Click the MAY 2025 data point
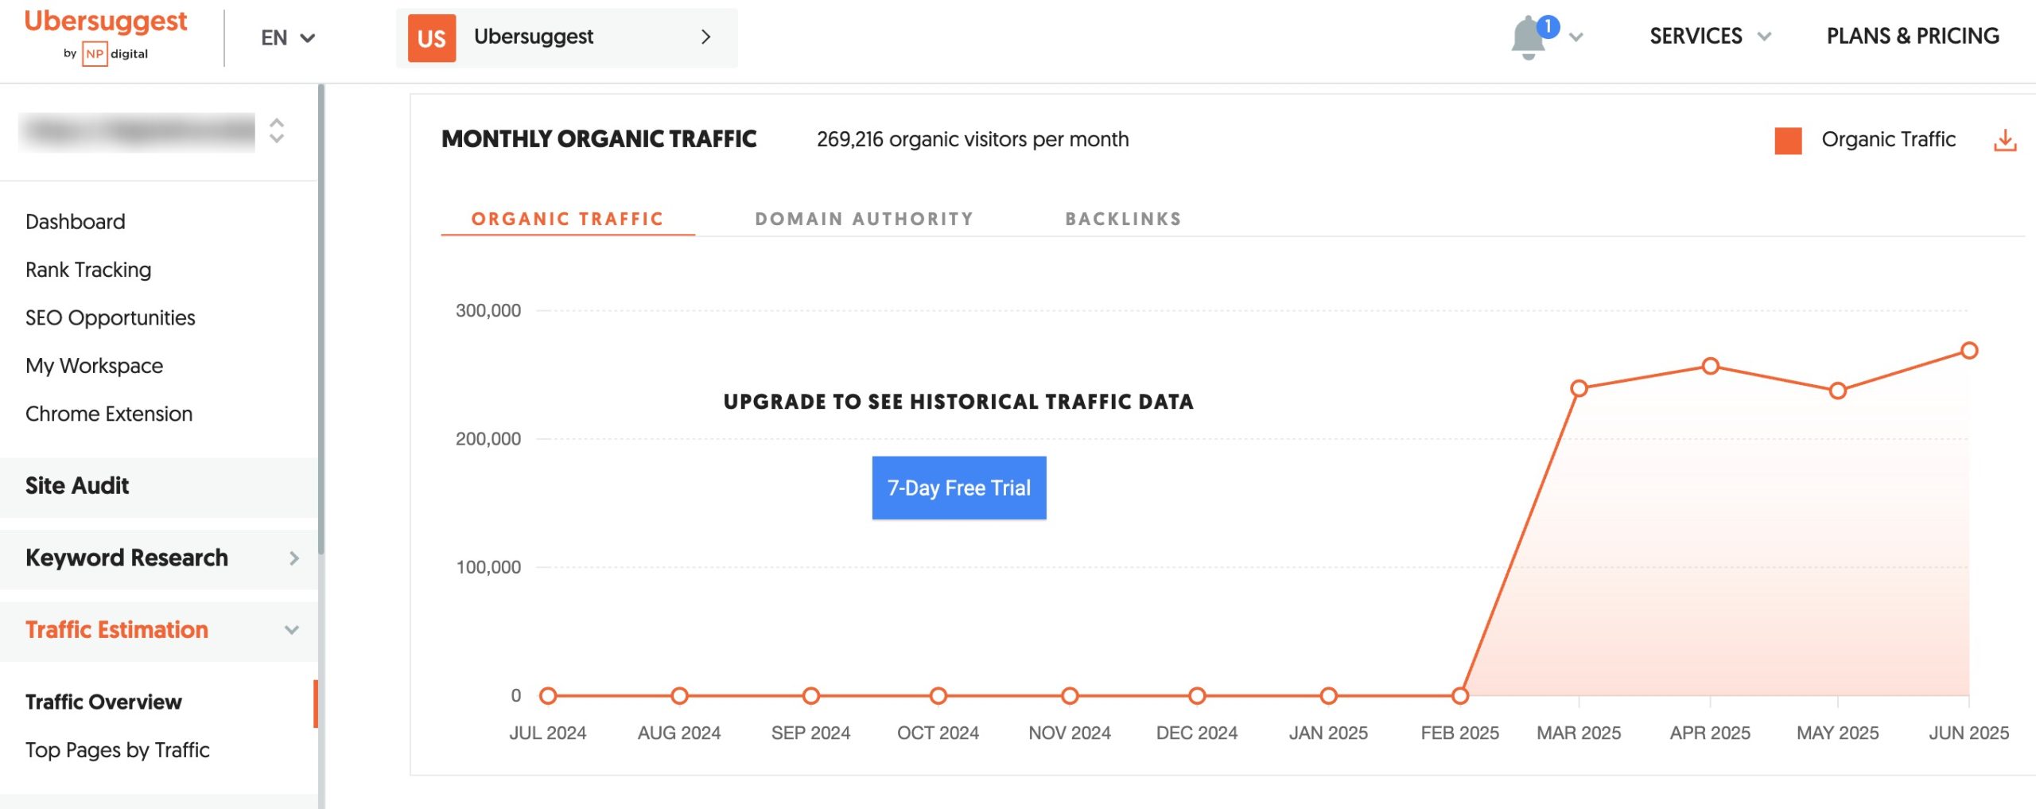The image size is (2036, 809). click(1838, 391)
